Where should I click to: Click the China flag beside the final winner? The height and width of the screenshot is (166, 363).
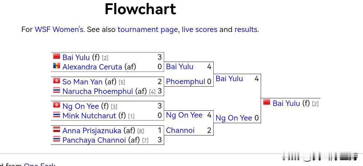point(267,103)
